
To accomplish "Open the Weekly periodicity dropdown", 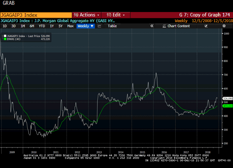I will pyautogui.click(x=85, y=26).
